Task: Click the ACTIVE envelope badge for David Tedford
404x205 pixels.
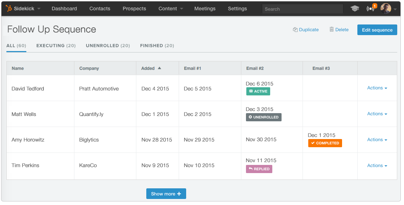Action: coord(258,91)
